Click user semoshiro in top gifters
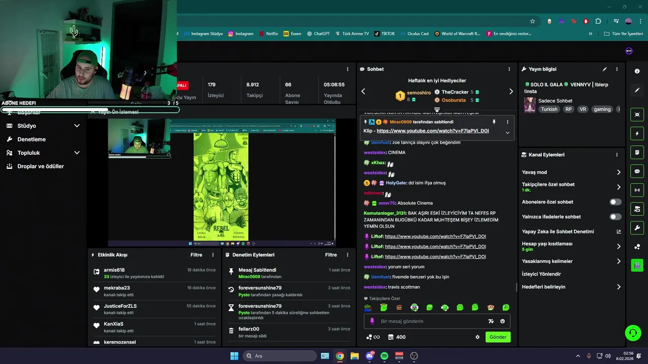Screen dimensions: 648x364 (x=419, y=93)
